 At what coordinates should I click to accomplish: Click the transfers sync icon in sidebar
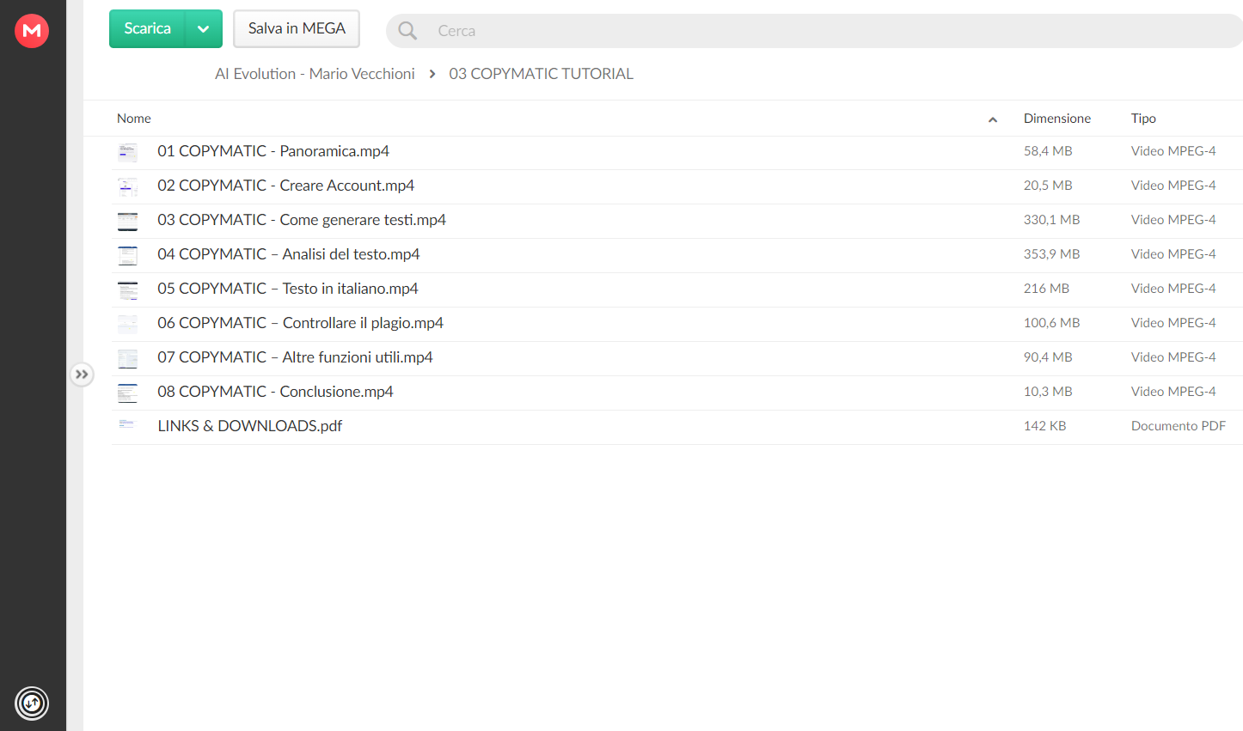point(32,704)
